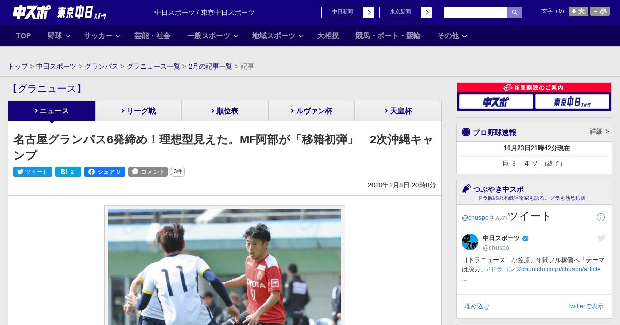Expand the 野球 navigation menu
The height and width of the screenshot is (325, 620).
[x=59, y=36]
